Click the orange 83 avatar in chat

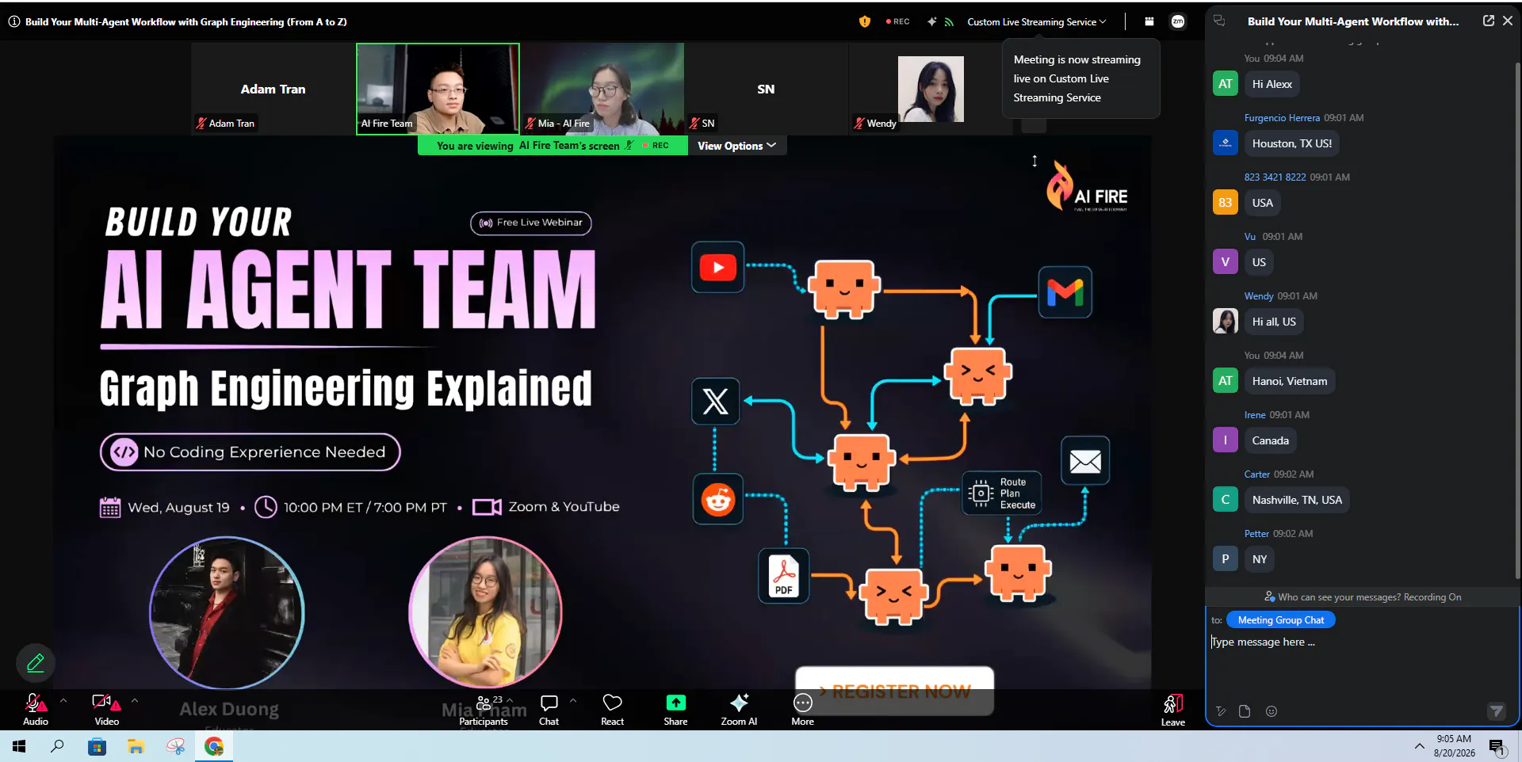tap(1226, 203)
